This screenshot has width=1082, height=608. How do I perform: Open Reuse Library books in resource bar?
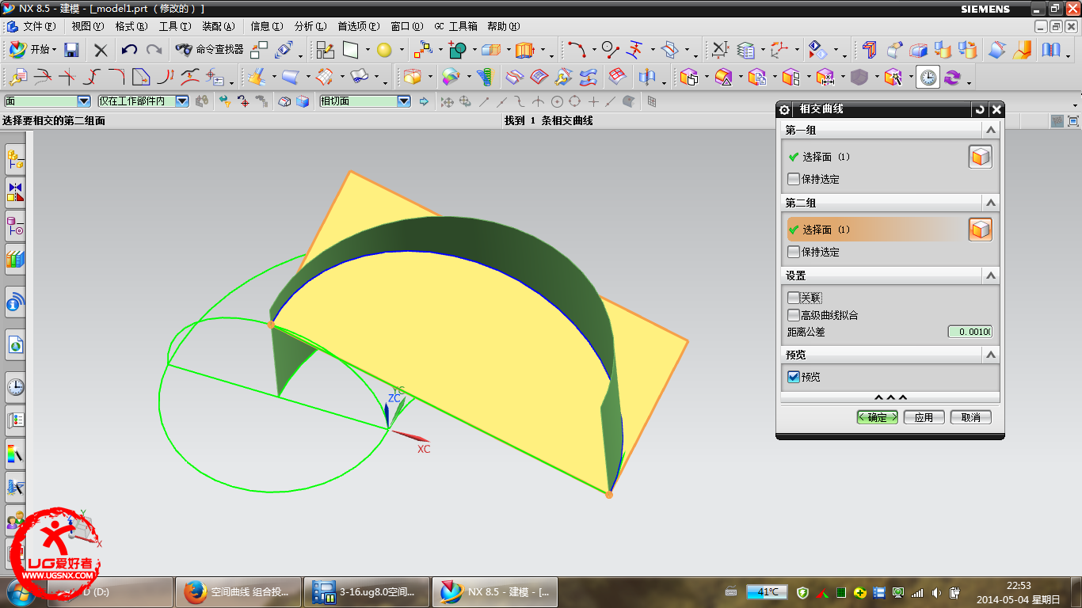pyautogui.click(x=15, y=258)
